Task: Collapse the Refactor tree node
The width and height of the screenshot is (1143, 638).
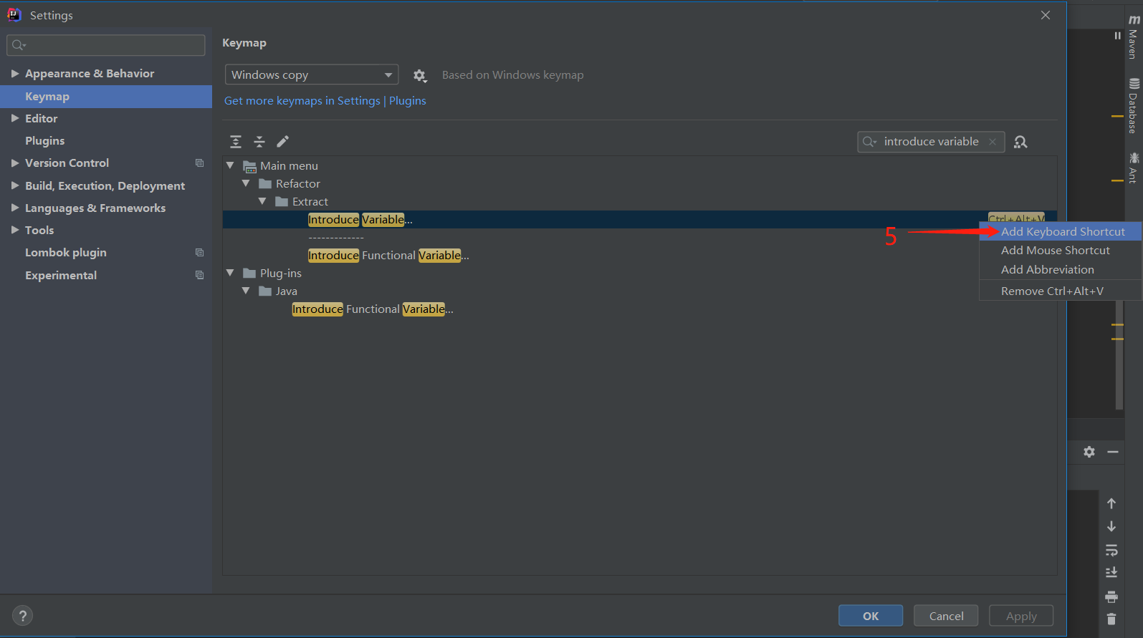Action: pyautogui.click(x=246, y=183)
